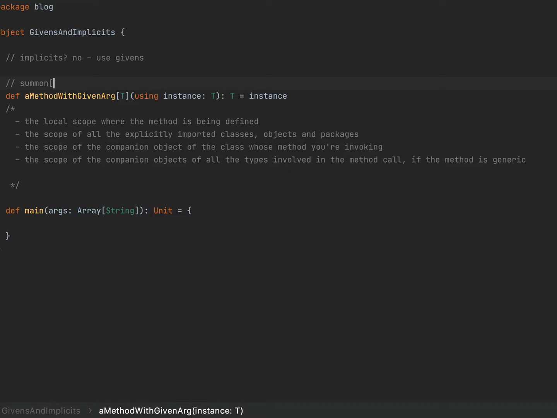
Task: Click the comment closing '*/'
Action: [x=15, y=185]
